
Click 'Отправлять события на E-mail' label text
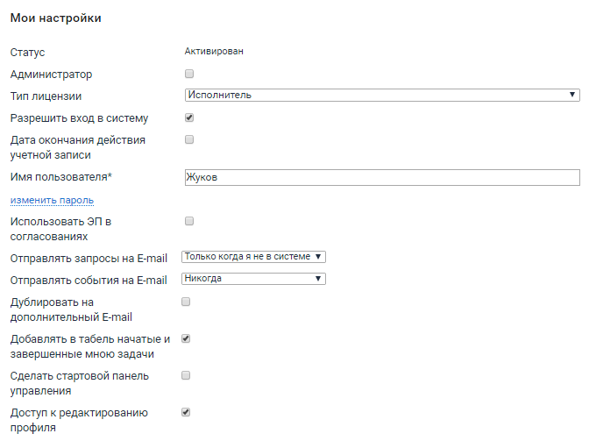coord(88,281)
